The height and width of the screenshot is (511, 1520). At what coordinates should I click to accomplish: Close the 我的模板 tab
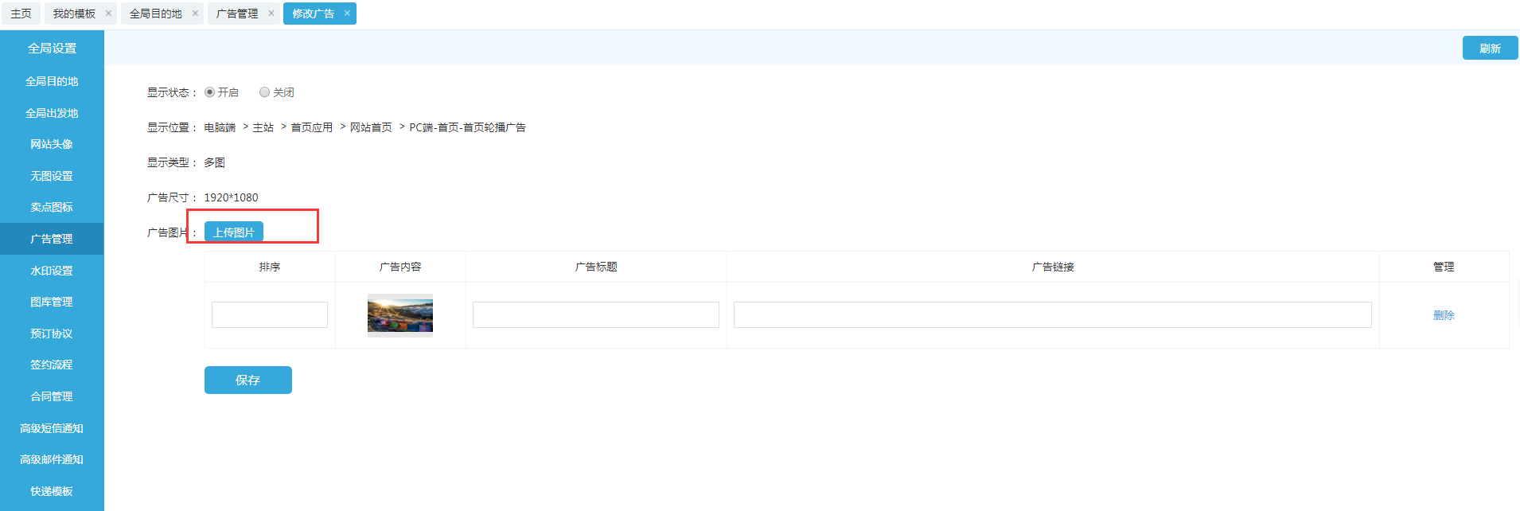click(108, 14)
